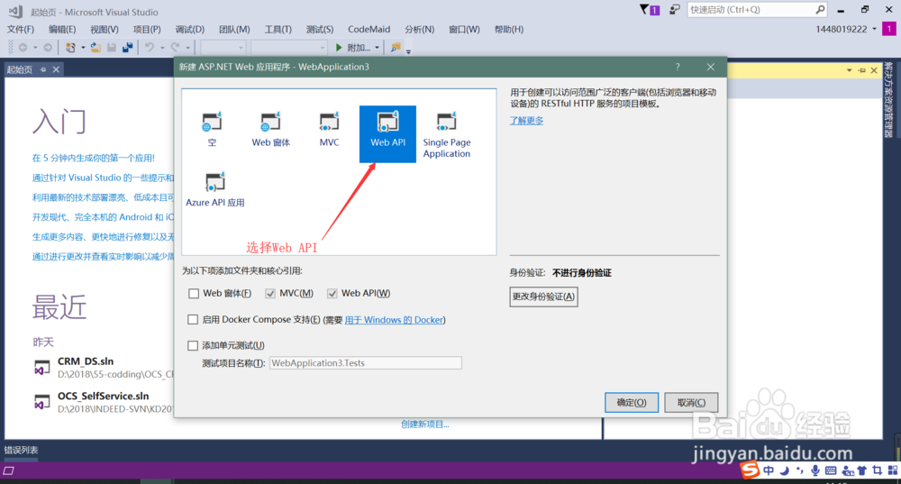Click the 创建新项目... link

[x=425, y=425]
